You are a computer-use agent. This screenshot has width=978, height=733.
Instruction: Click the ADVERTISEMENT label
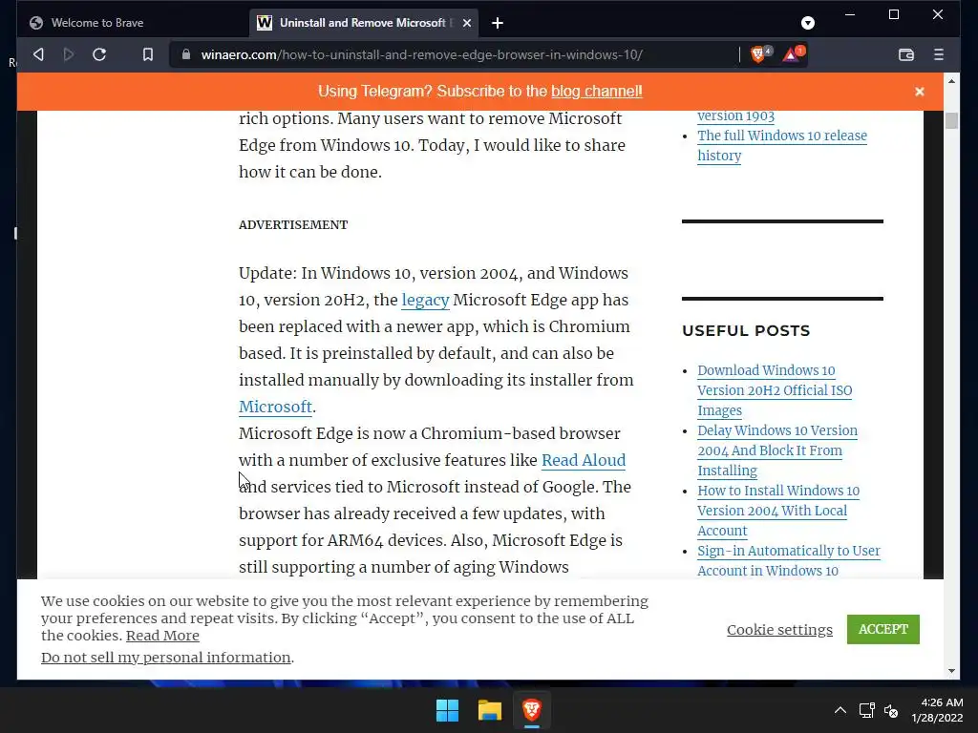tap(293, 225)
